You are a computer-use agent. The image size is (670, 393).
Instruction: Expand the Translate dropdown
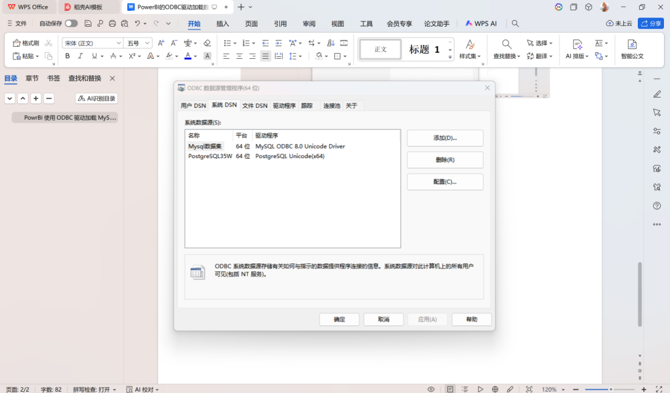point(551,56)
